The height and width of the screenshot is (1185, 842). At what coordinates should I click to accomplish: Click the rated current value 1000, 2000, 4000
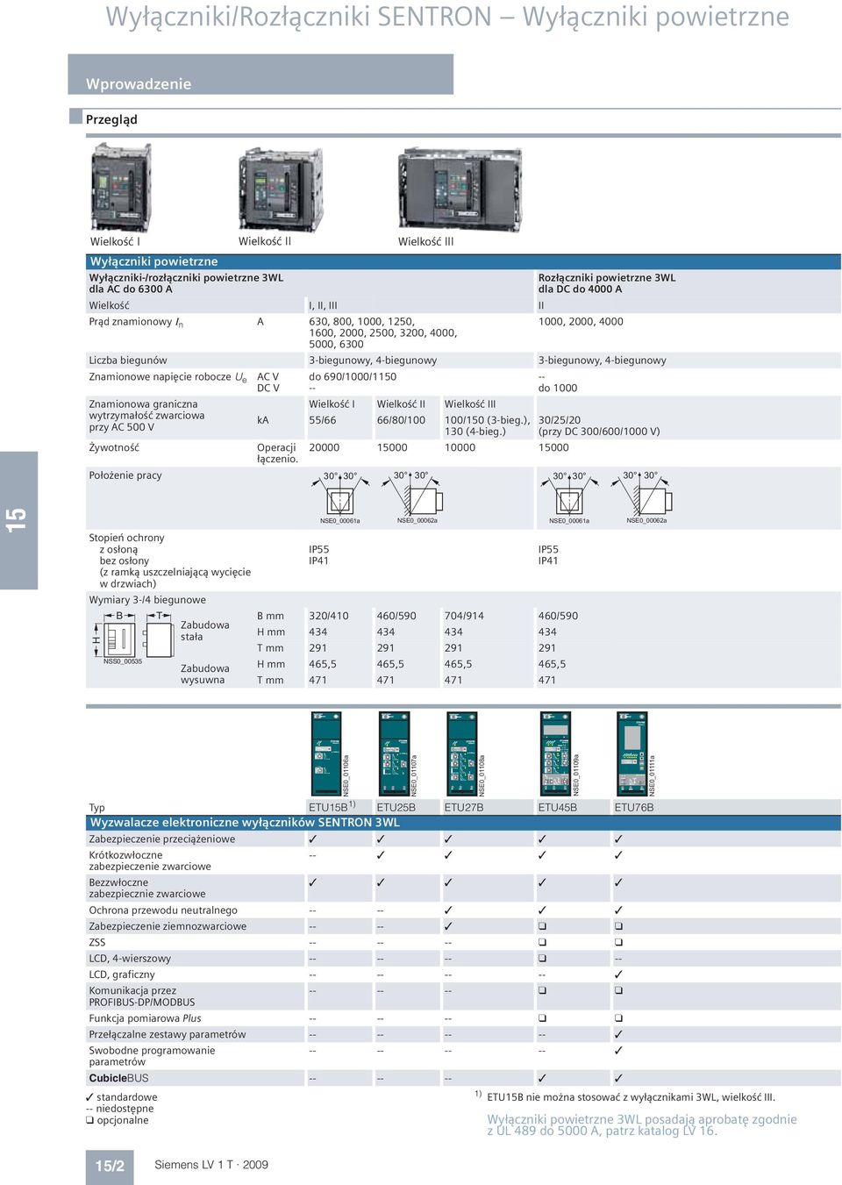click(x=581, y=322)
